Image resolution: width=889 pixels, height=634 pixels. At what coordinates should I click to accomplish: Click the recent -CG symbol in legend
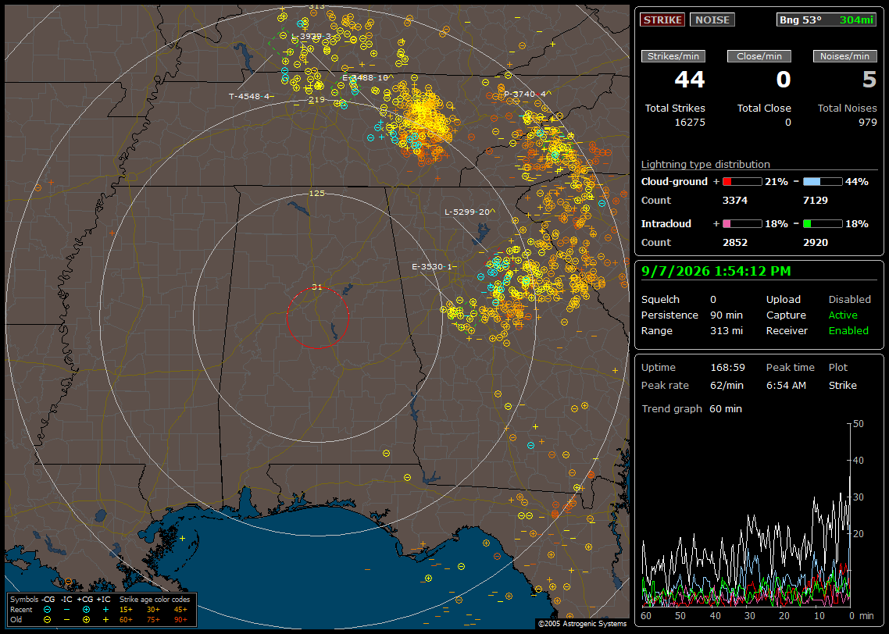pyautogui.click(x=47, y=610)
